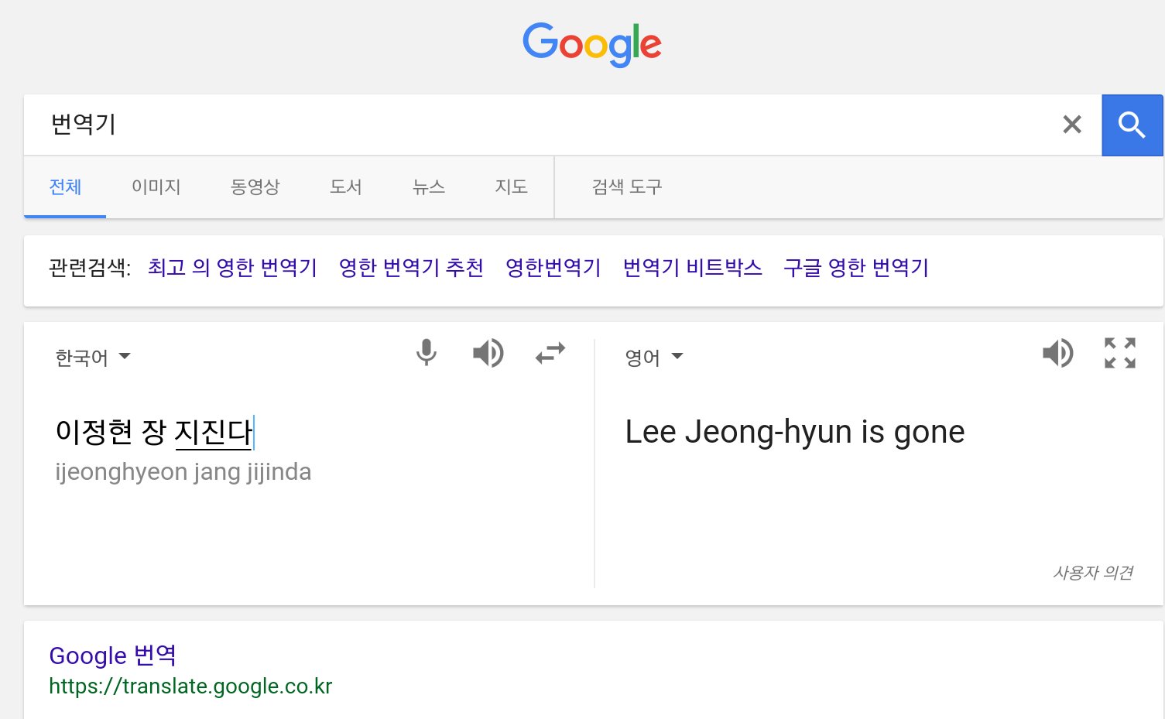Screen dimensions: 1165x719
Task: Open 검색 도구 search tools
Action: 627,187
